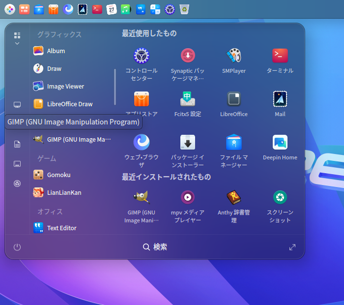Open settings shortcut in launcher sidebar
The height and width of the screenshot is (305, 344).
17,183
